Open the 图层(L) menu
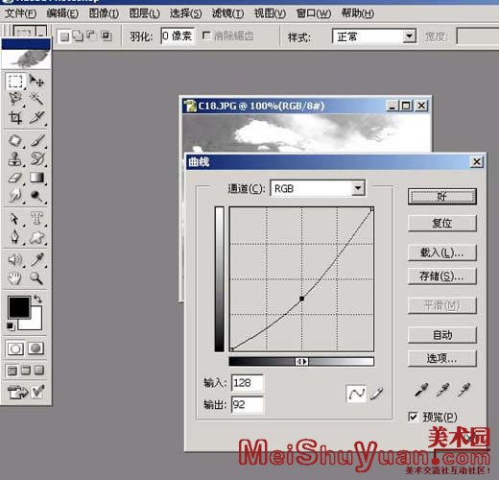 tap(145, 13)
